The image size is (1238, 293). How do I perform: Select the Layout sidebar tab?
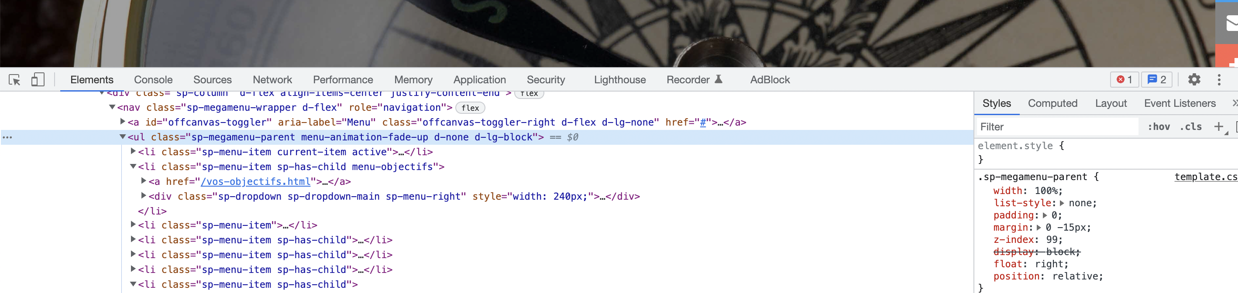click(x=1111, y=103)
